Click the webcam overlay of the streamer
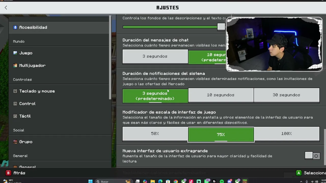This screenshot has height=183, width=326. click(274, 44)
